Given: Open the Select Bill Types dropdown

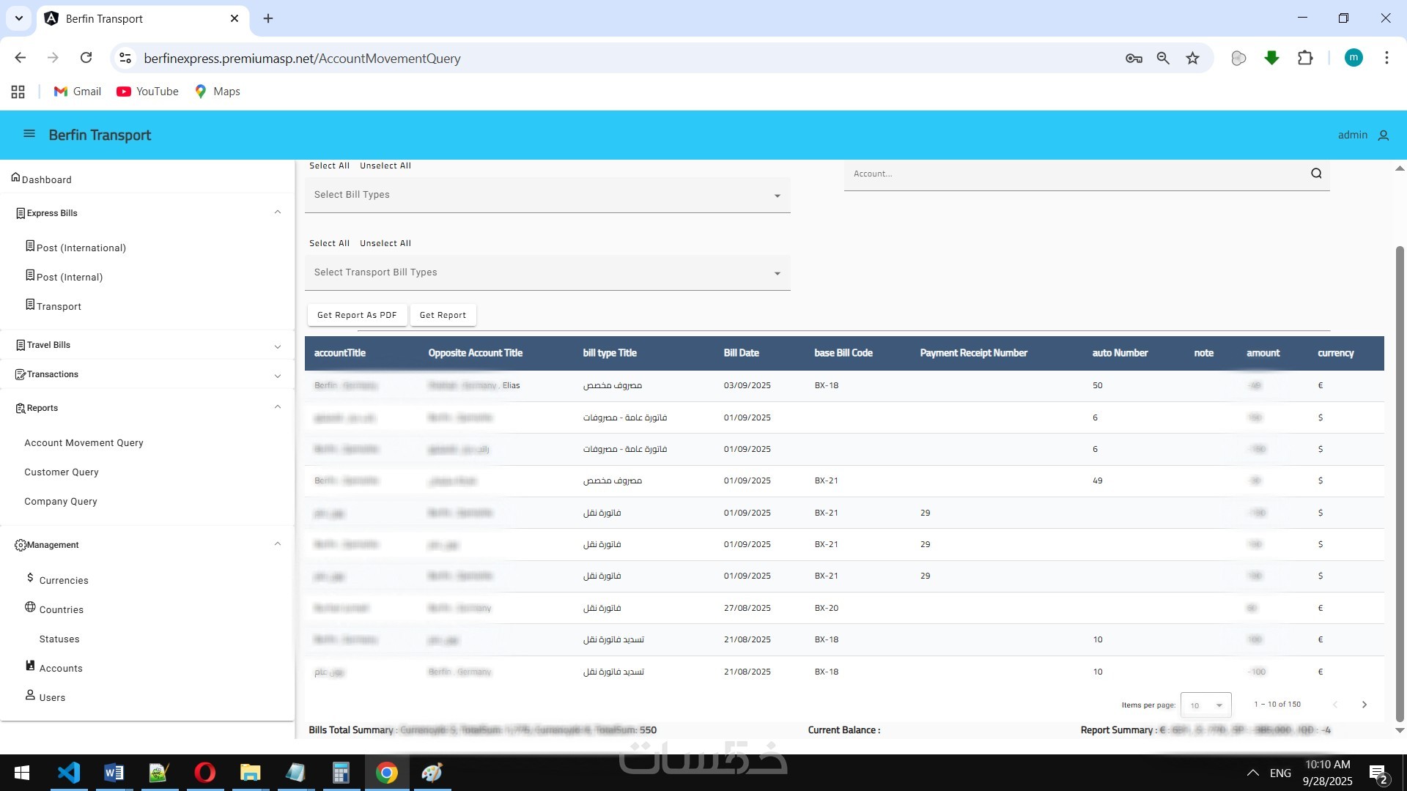Looking at the screenshot, I should (547, 196).
